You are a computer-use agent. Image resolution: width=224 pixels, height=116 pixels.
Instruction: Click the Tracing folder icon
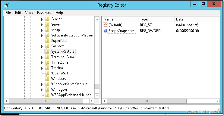(47, 68)
